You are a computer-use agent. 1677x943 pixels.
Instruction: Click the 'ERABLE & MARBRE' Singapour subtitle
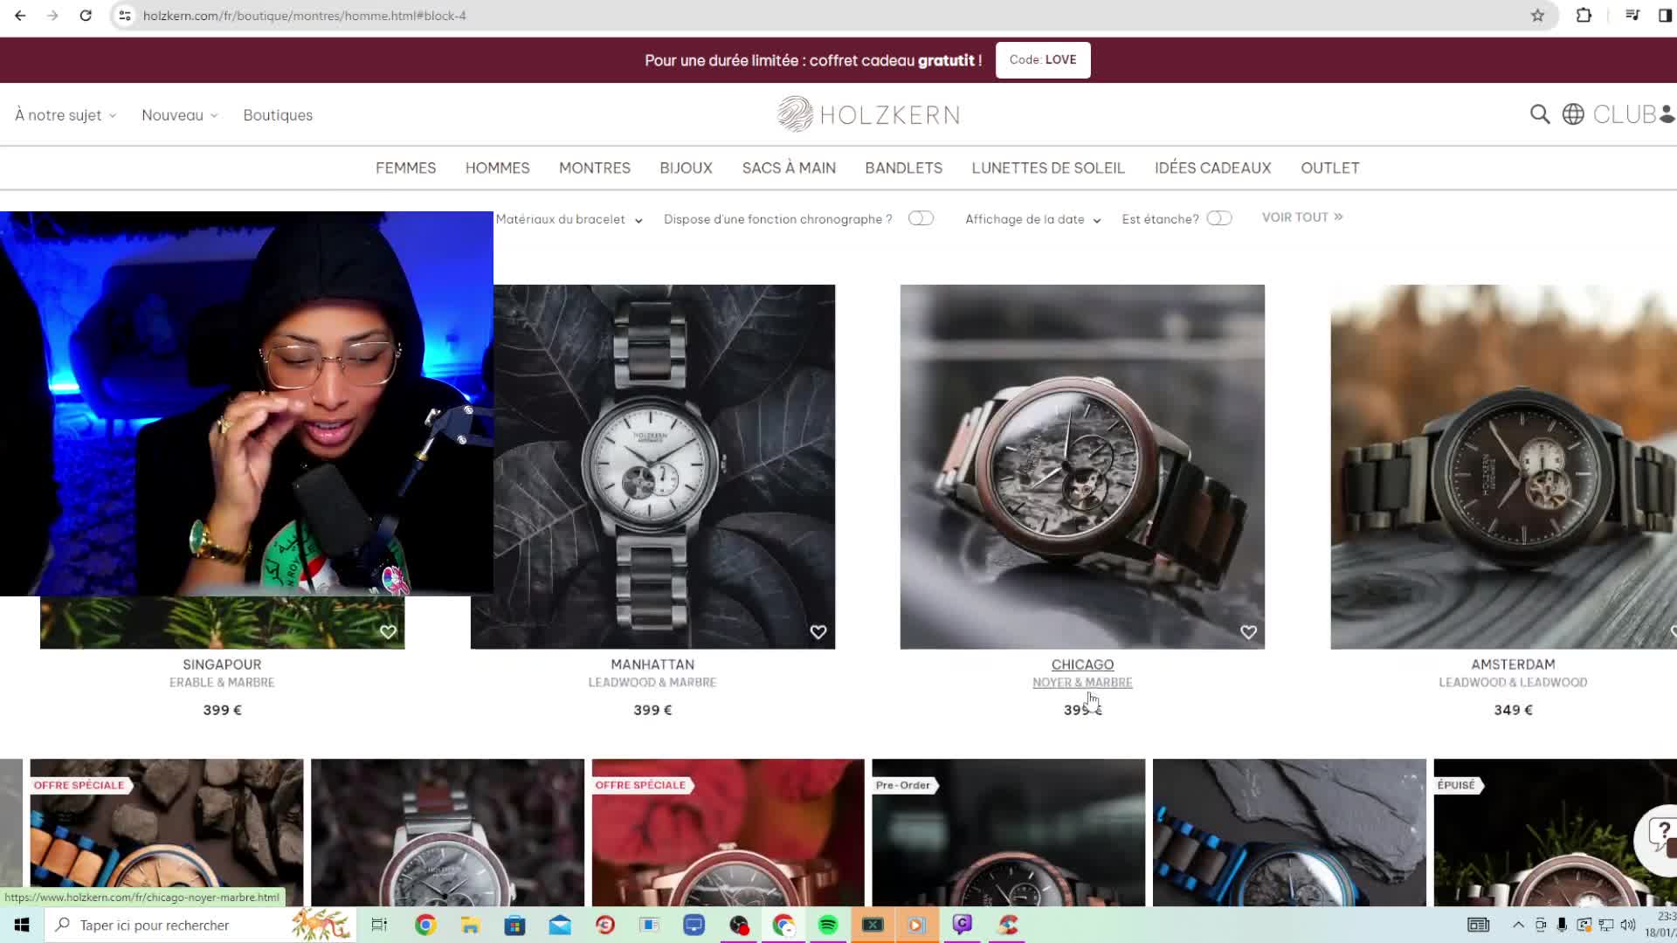[222, 683]
